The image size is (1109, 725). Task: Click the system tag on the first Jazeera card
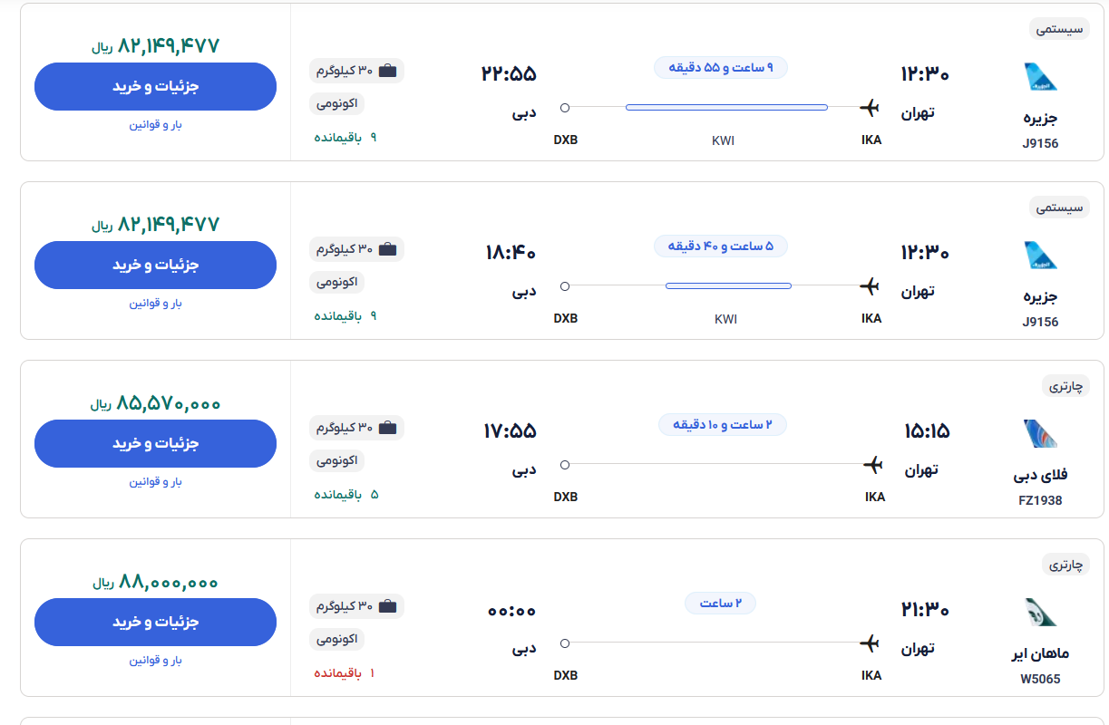pyautogui.click(x=1059, y=29)
